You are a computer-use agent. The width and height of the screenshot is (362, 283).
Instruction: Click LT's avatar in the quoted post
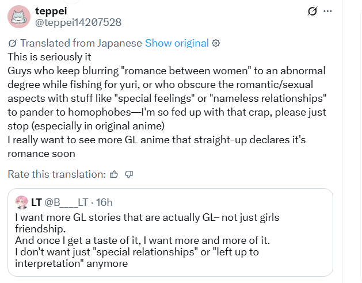coord(22,202)
